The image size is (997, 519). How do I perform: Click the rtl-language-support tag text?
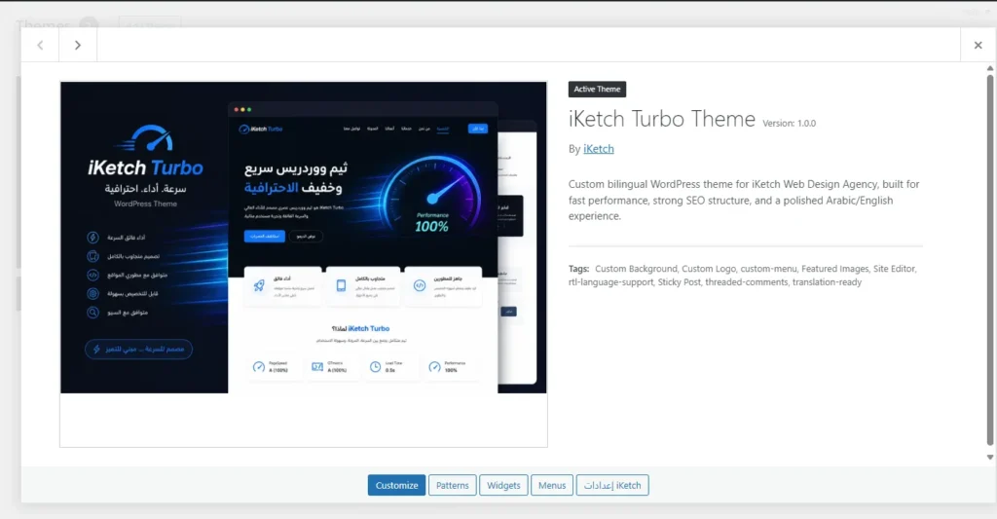click(611, 281)
